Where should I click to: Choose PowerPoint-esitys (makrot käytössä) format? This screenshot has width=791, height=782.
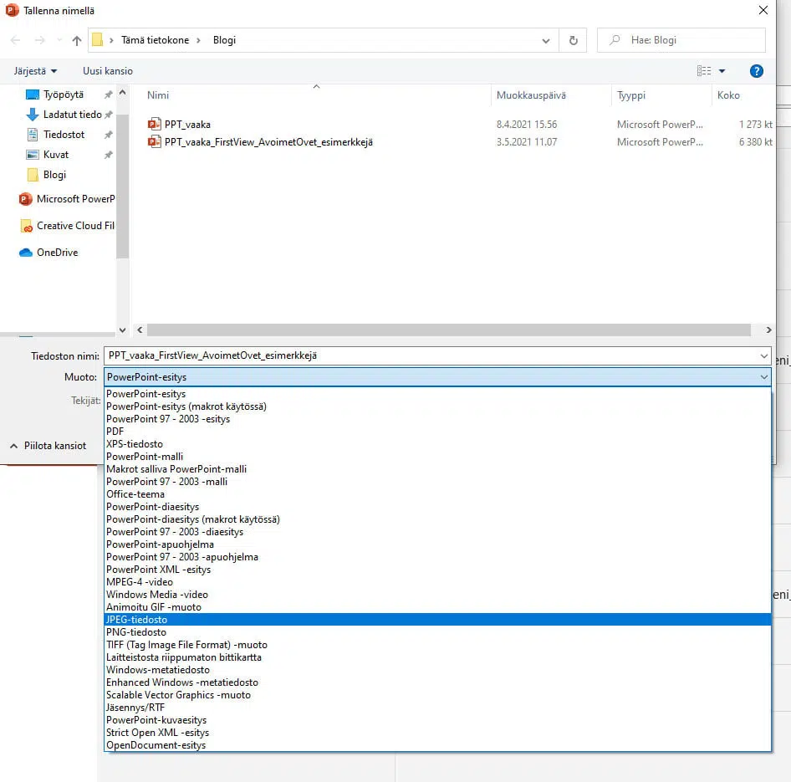click(437, 406)
